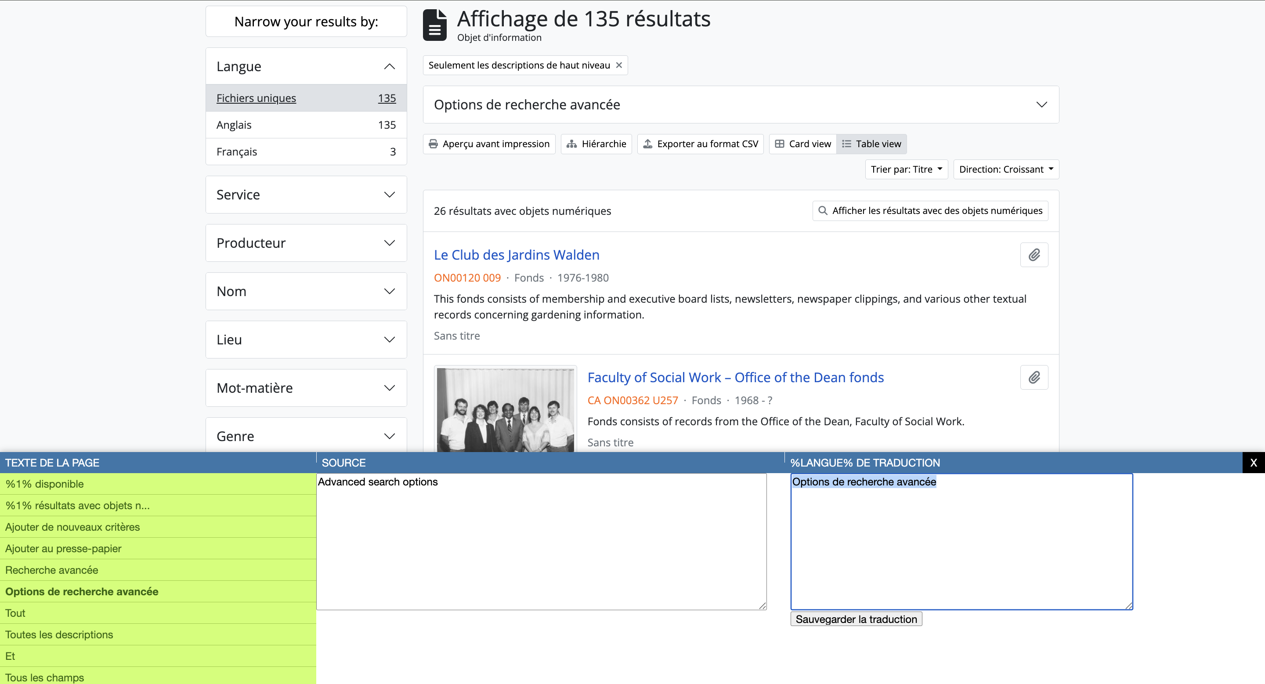
Task: Export results to CSV format
Action: [700, 144]
